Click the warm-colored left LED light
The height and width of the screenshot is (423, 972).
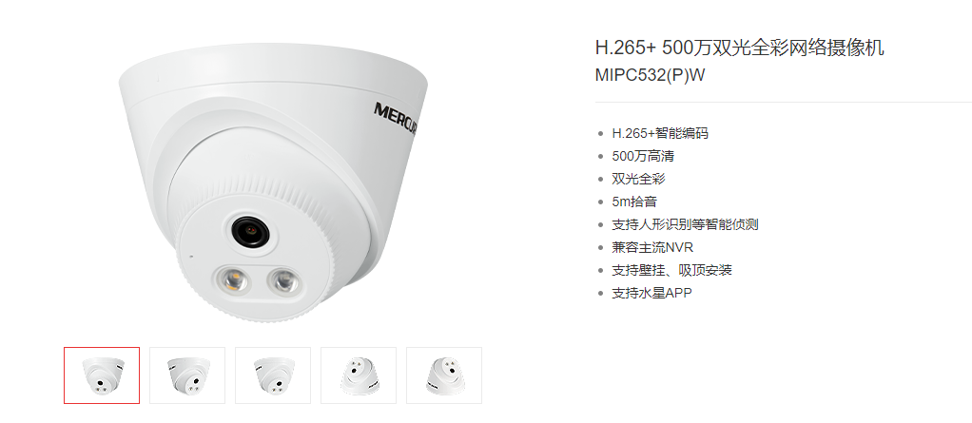point(234,279)
